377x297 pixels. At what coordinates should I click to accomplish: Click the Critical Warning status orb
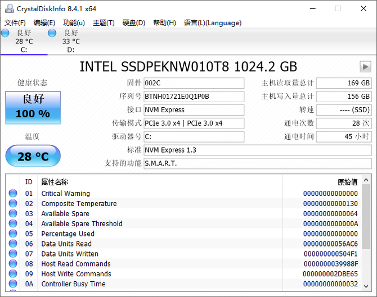pos(13,193)
